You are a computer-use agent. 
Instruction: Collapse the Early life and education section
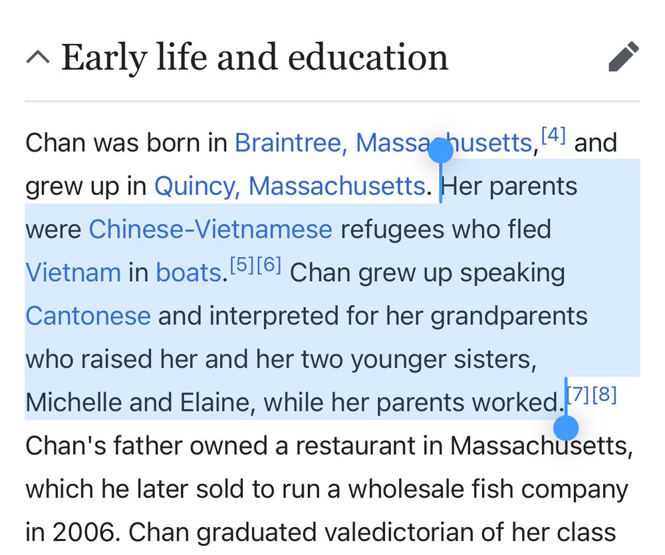click(x=38, y=56)
